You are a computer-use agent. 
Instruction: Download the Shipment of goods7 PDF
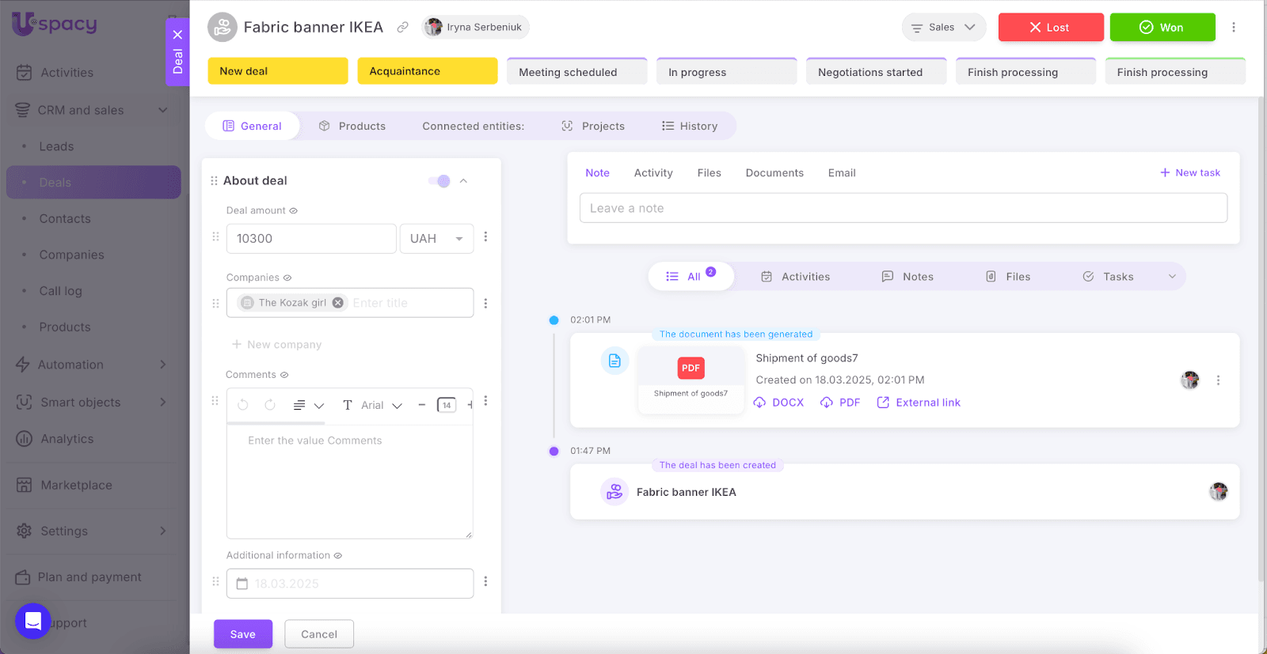pyautogui.click(x=841, y=403)
